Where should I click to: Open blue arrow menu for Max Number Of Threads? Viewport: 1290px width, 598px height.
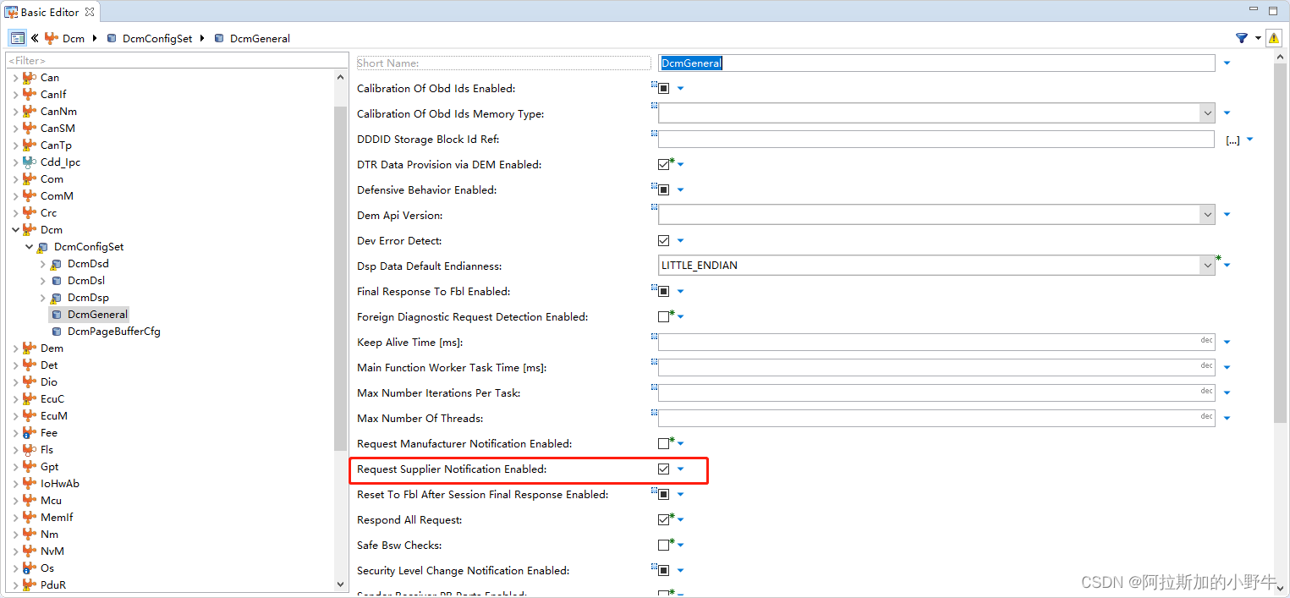coord(1227,419)
